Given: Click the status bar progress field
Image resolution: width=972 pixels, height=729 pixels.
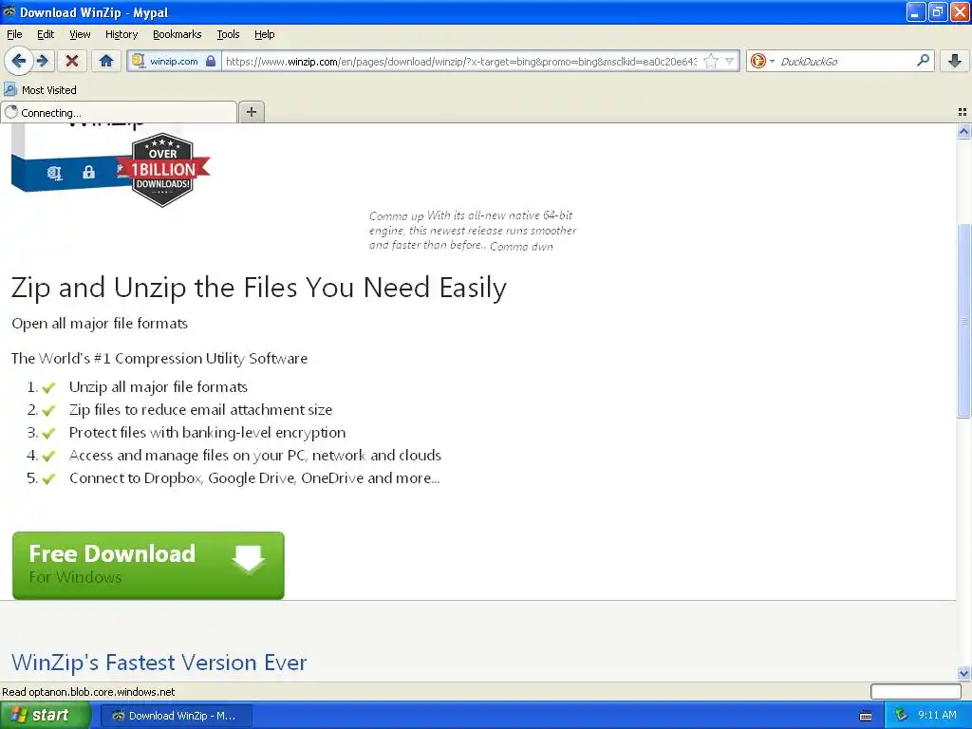Looking at the screenshot, I should pos(916,692).
